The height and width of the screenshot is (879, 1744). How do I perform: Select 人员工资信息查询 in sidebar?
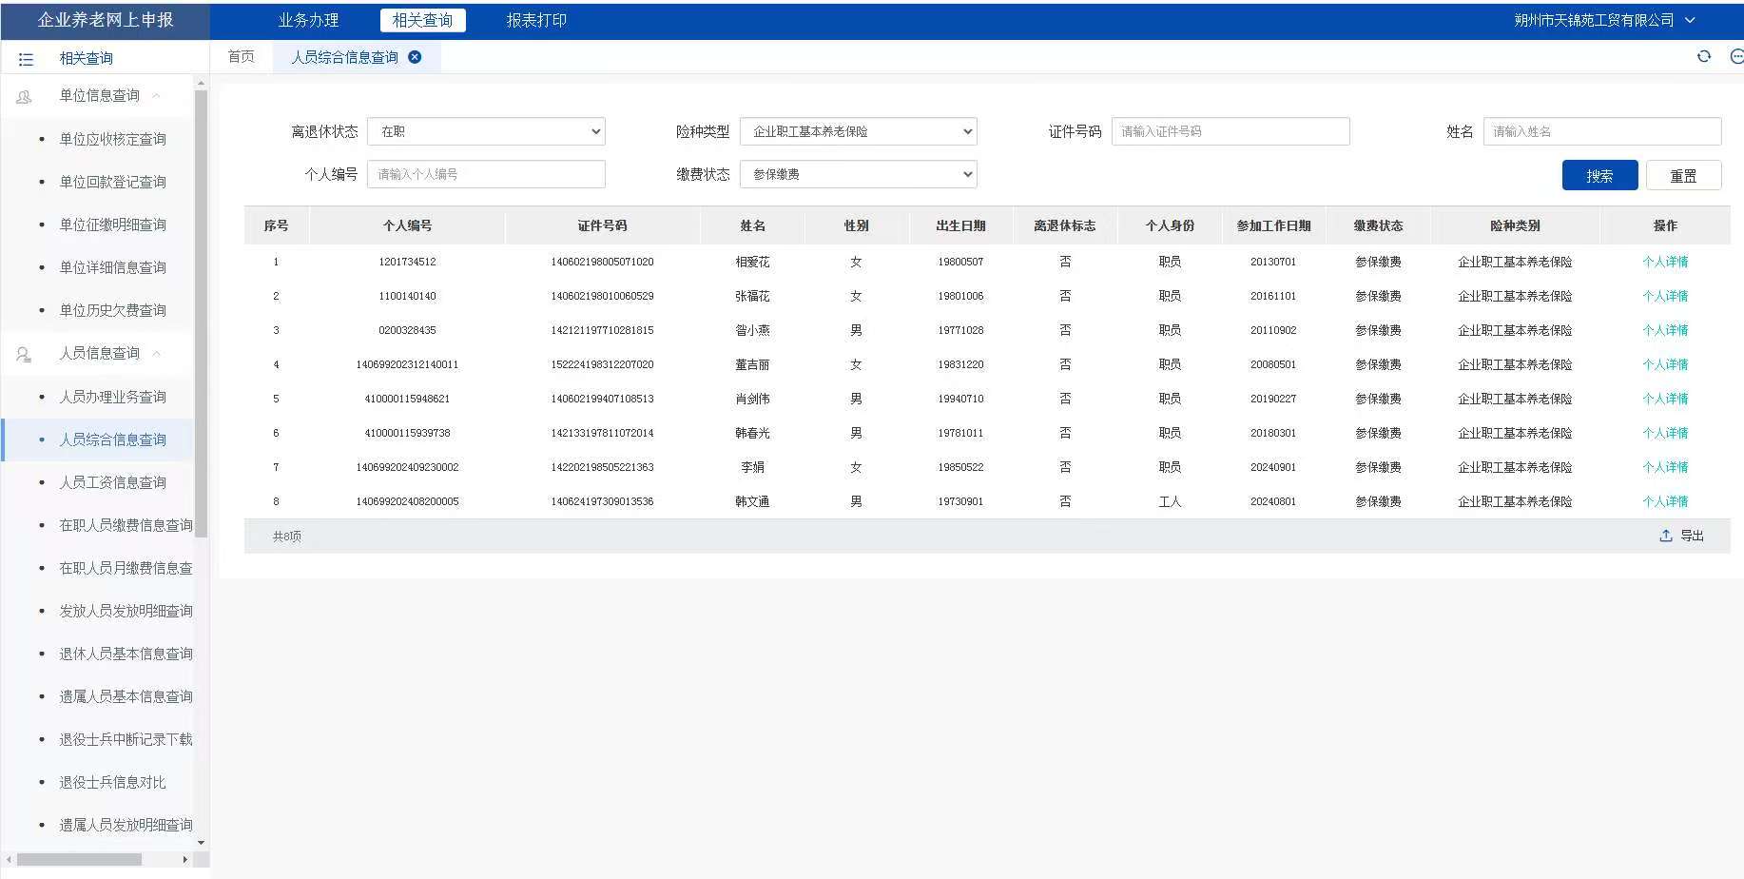click(x=112, y=482)
